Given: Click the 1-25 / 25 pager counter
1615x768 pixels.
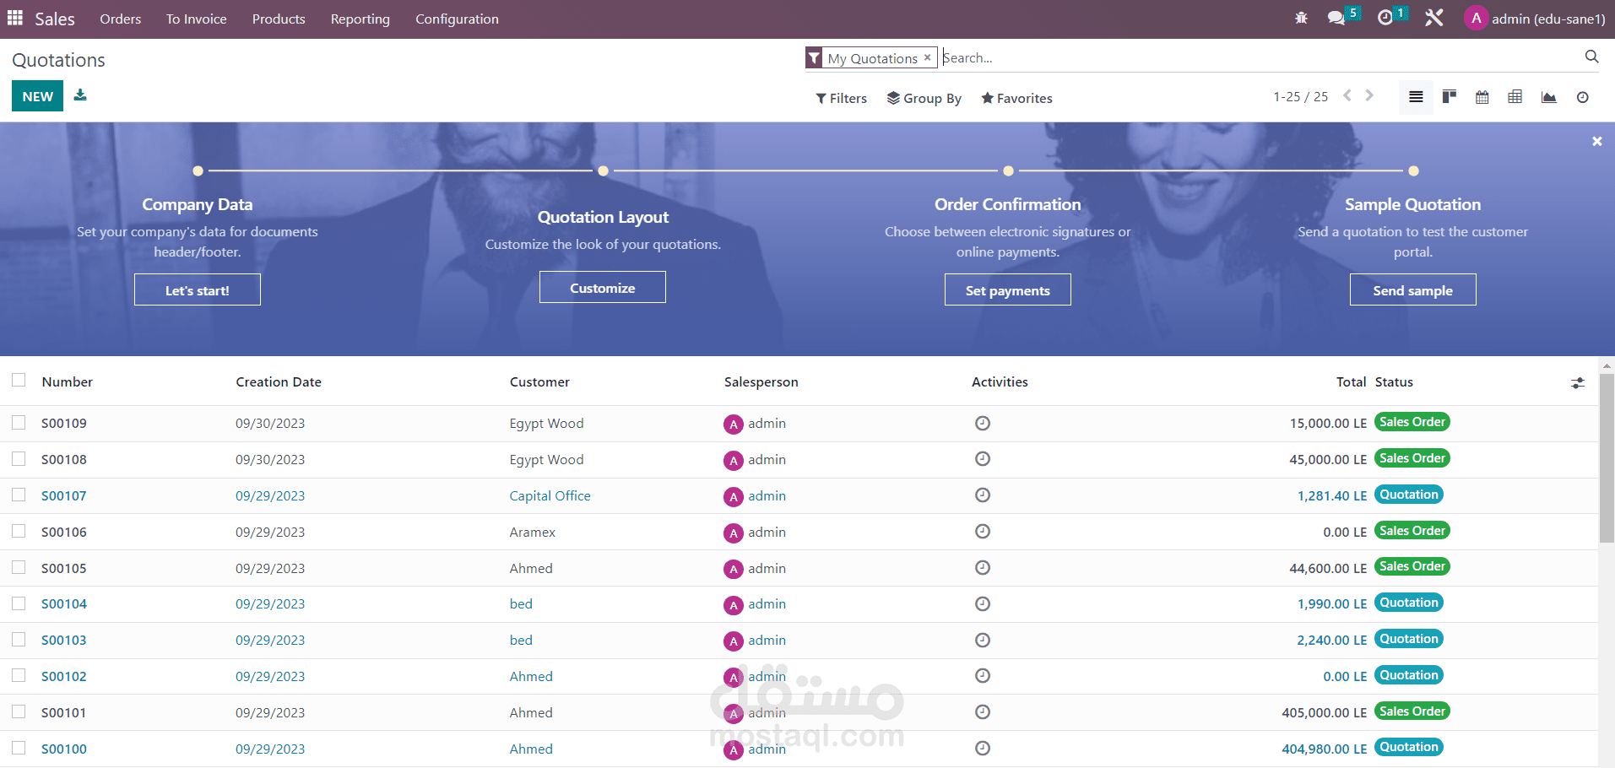Looking at the screenshot, I should (x=1301, y=96).
